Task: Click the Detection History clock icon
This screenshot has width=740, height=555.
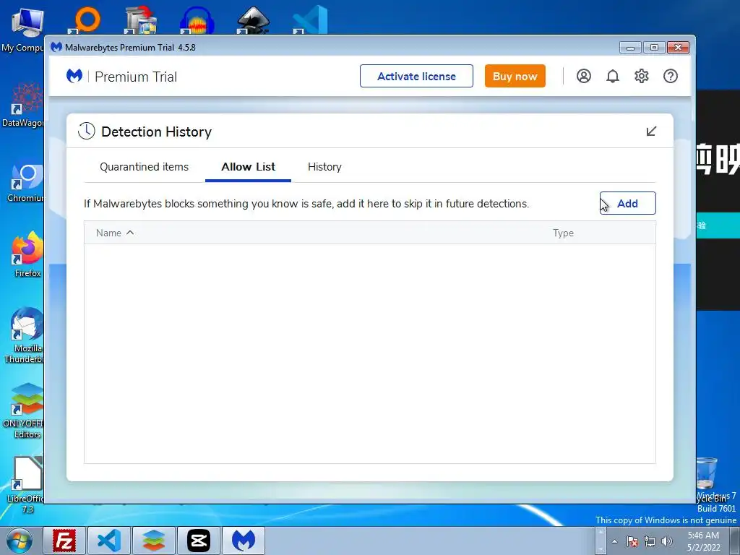Action: (87, 132)
